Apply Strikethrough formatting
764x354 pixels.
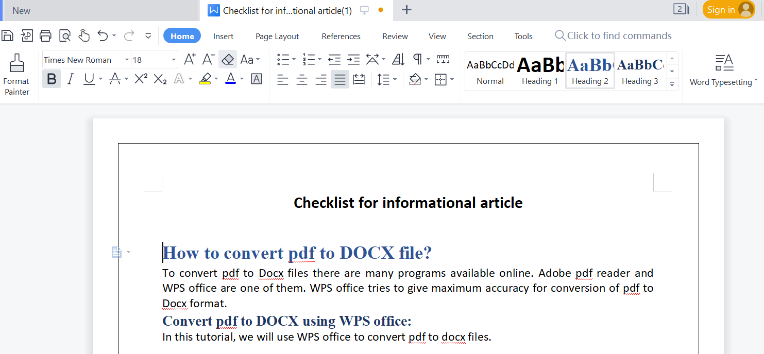115,79
